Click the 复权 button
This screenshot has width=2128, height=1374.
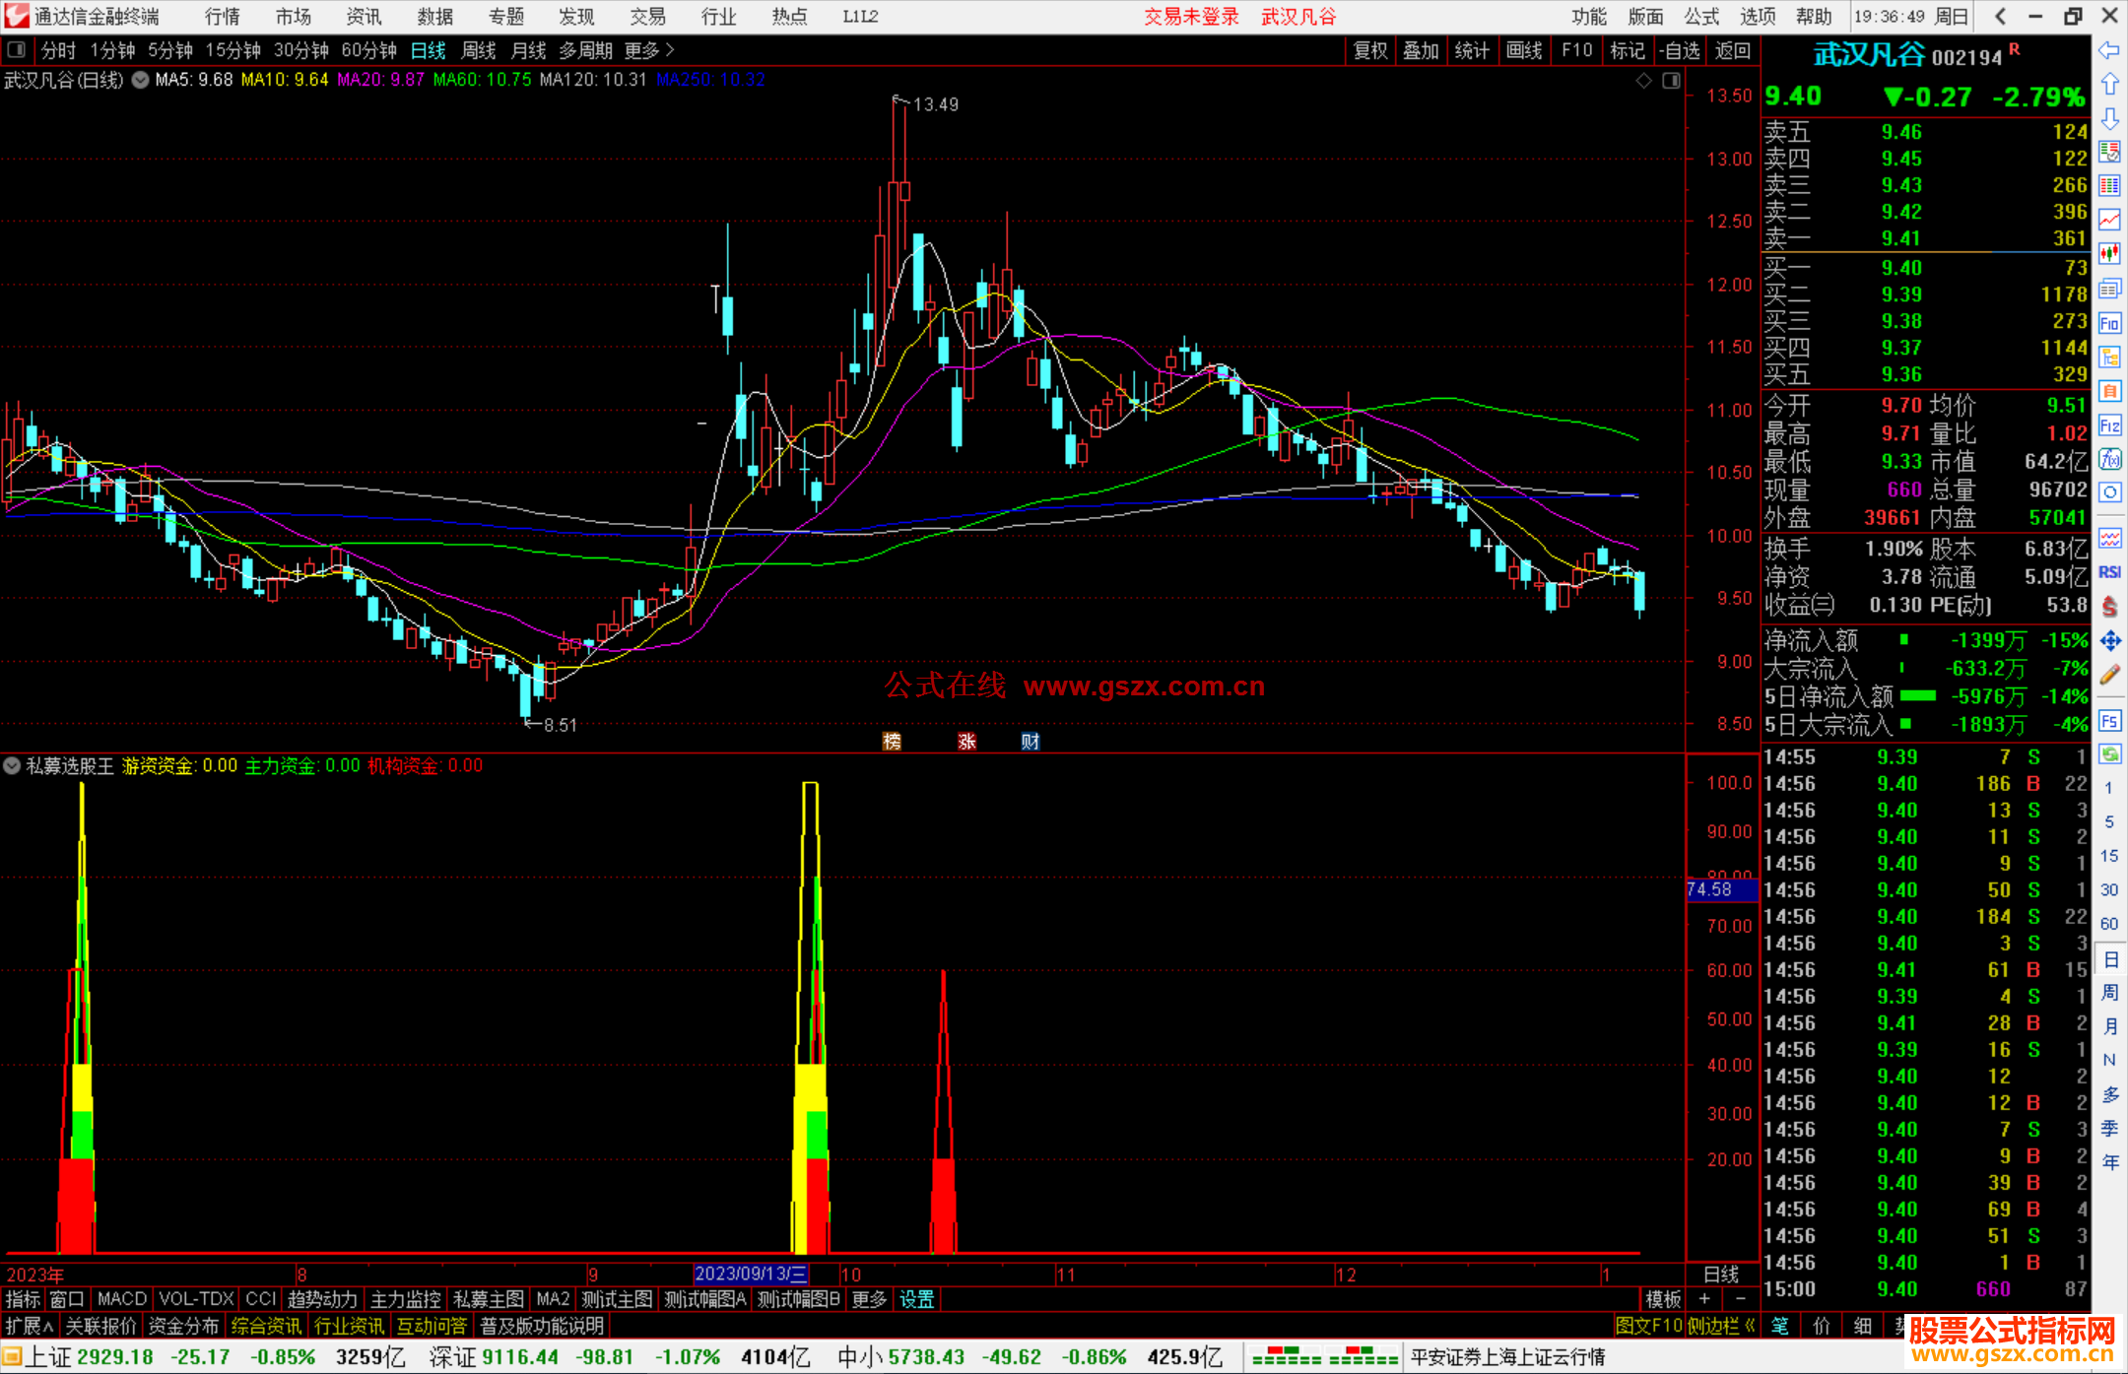[1370, 50]
